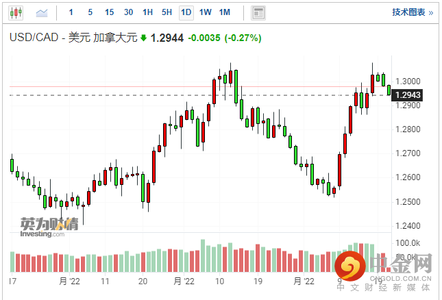Choose the 5H timeframe
Viewport: 442px width, 300px height.
point(167,12)
